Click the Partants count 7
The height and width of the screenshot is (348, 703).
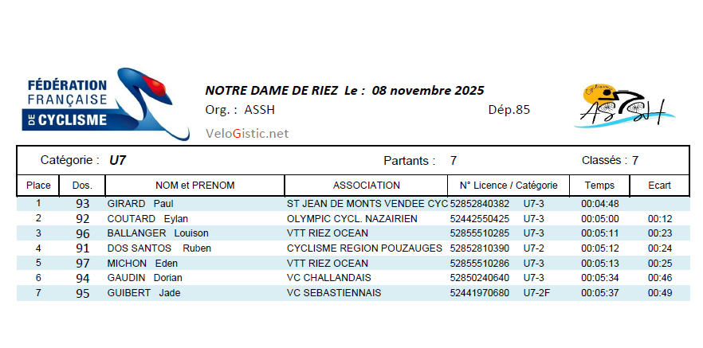(453, 160)
